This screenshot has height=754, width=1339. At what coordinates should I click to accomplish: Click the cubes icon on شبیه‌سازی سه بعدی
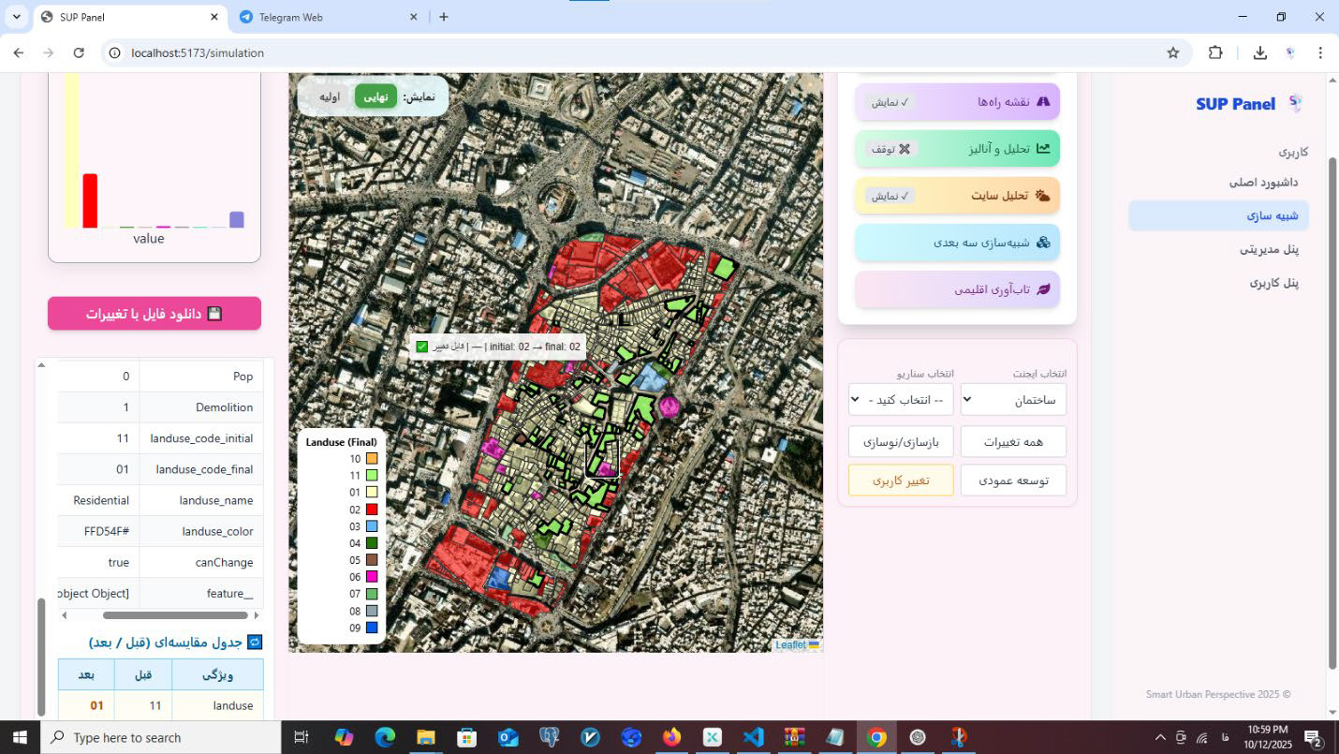click(x=1042, y=242)
